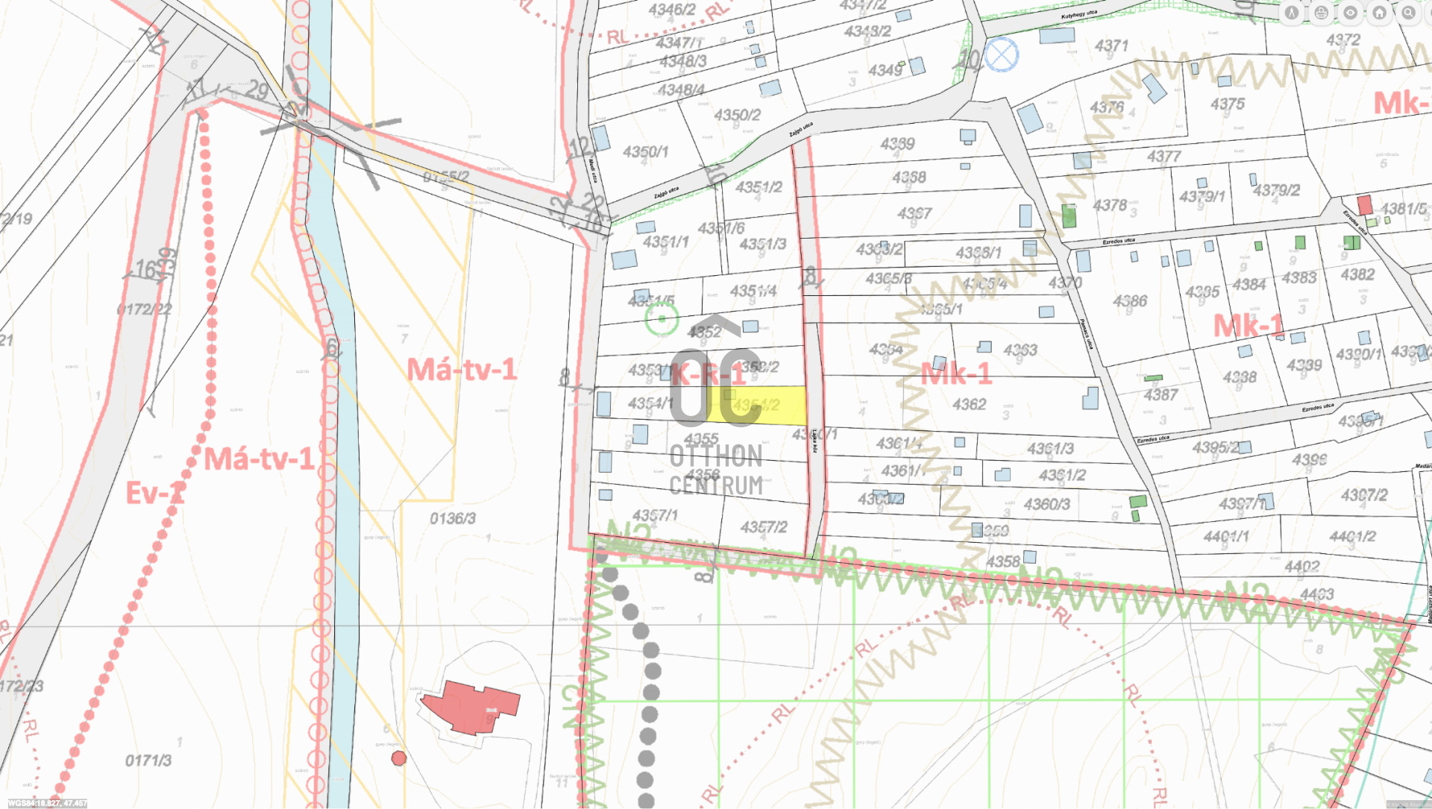This screenshot has height=809, width=1432.
Task: Click parcel 0171/3 label
Action: coord(148,760)
